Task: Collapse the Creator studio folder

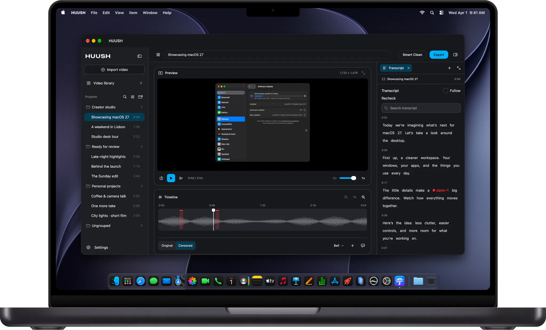Action: coord(114,107)
